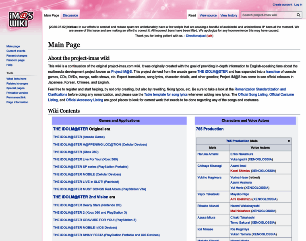The image size is (306, 241).
Task: Open Live For You! (Xbox 360) link
Action: [85, 159]
